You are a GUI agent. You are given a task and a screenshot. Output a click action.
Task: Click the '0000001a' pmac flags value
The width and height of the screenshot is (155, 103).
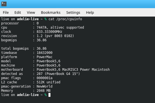(x=45, y=78)
